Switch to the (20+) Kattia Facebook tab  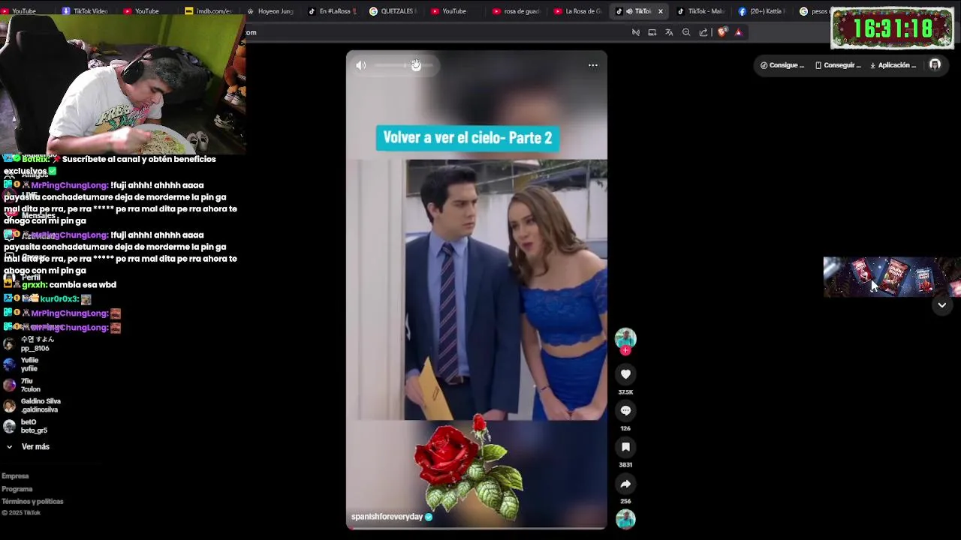(762, 11)
